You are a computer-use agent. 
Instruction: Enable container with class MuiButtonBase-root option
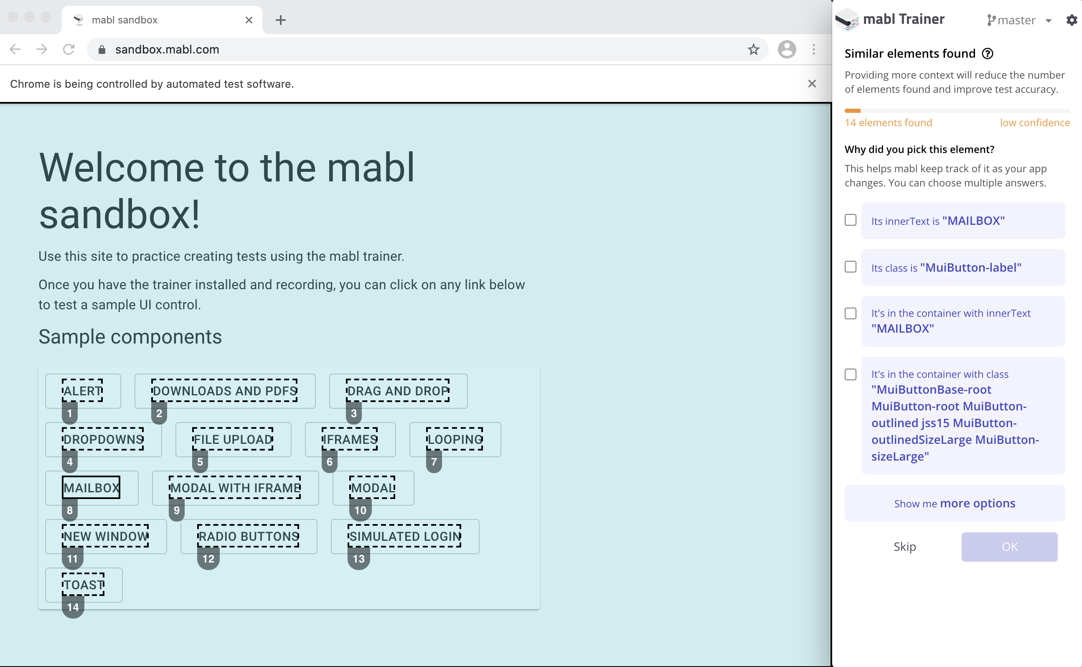pyautogui.click(x=851, y=374)
